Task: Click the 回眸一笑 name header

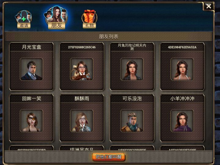Action: point(31,99)
